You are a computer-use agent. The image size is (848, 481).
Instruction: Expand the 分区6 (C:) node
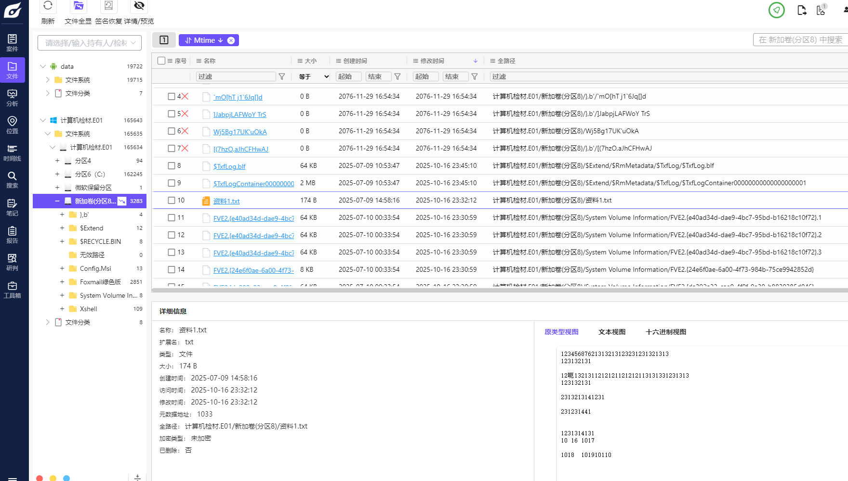[x=57, y=174]
